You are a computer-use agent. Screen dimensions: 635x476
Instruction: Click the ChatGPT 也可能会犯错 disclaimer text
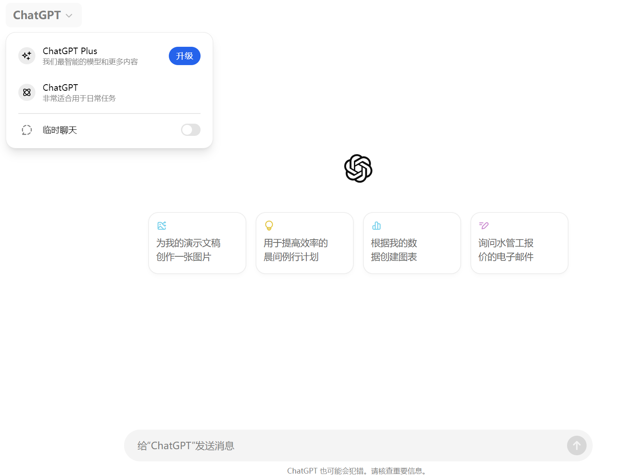tap(358, 471)
